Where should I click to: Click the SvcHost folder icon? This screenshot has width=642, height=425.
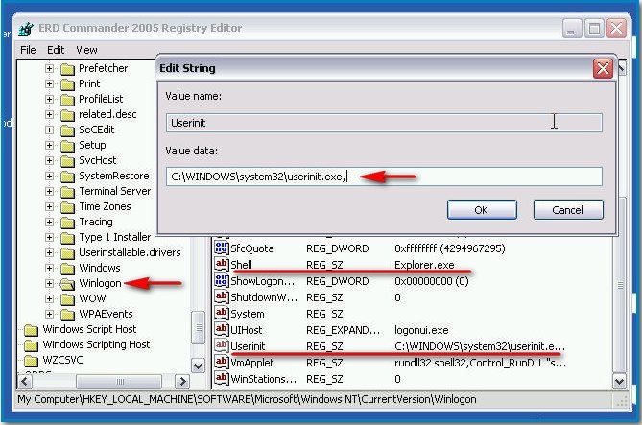point(67,161)
